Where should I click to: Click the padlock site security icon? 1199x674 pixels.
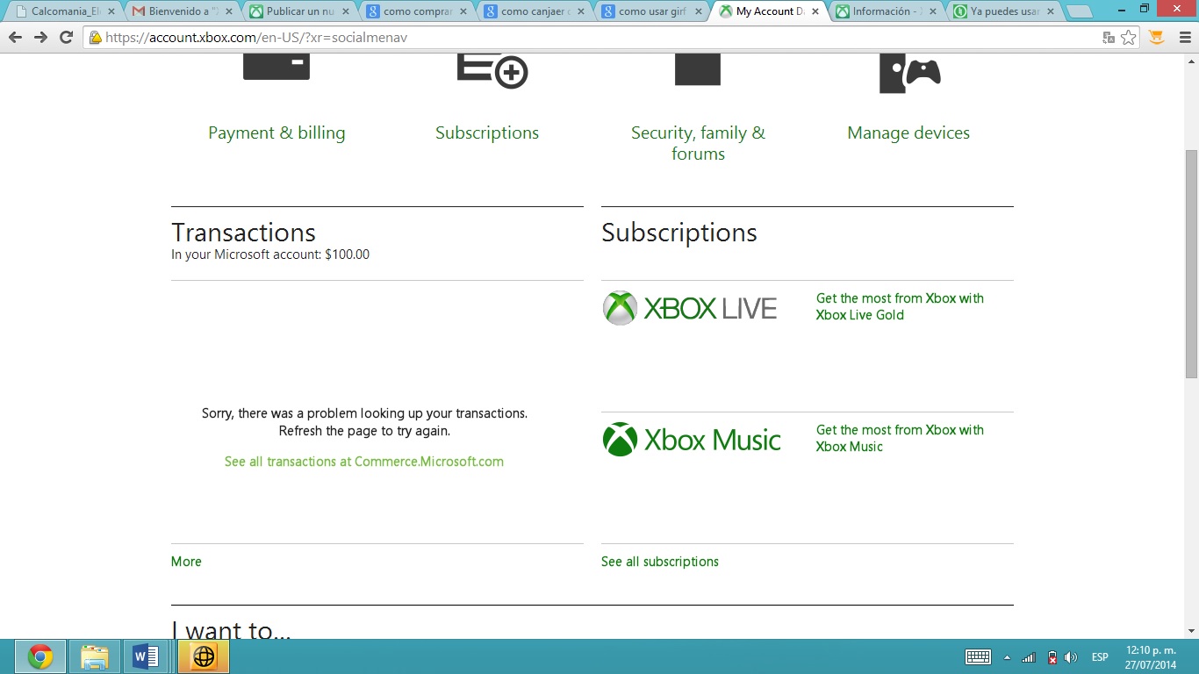coord(95,38)
